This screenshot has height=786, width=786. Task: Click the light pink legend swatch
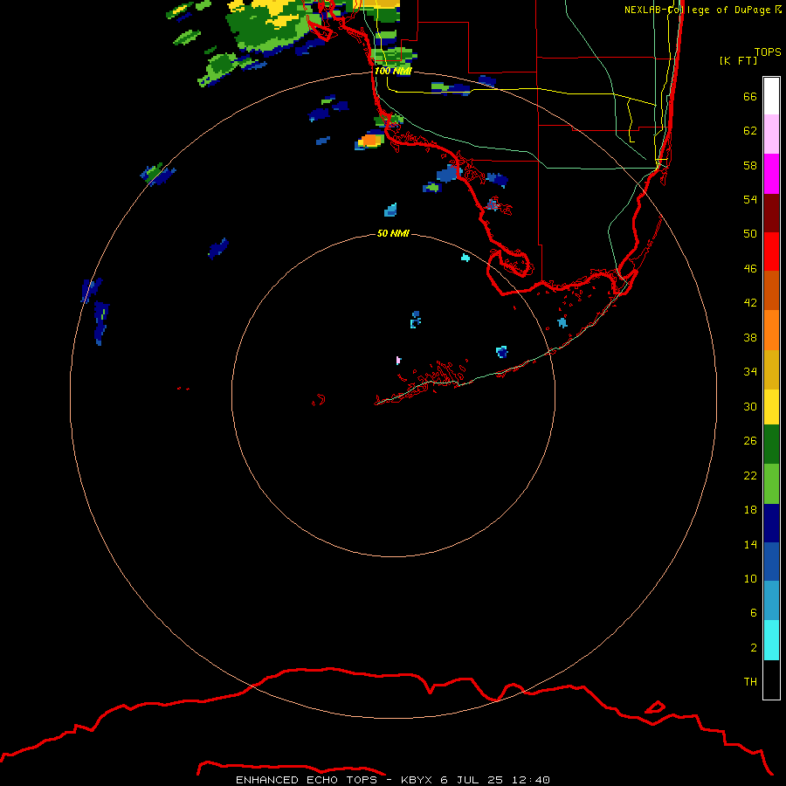771,134
